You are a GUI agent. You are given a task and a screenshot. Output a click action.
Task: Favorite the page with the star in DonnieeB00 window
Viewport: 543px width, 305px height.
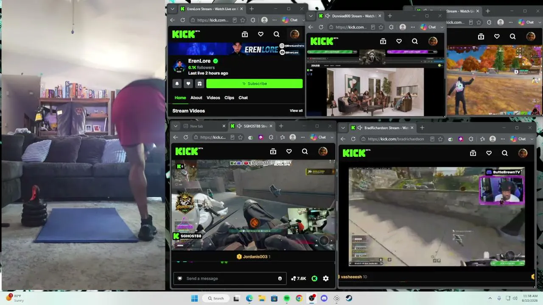pos(381,27)
